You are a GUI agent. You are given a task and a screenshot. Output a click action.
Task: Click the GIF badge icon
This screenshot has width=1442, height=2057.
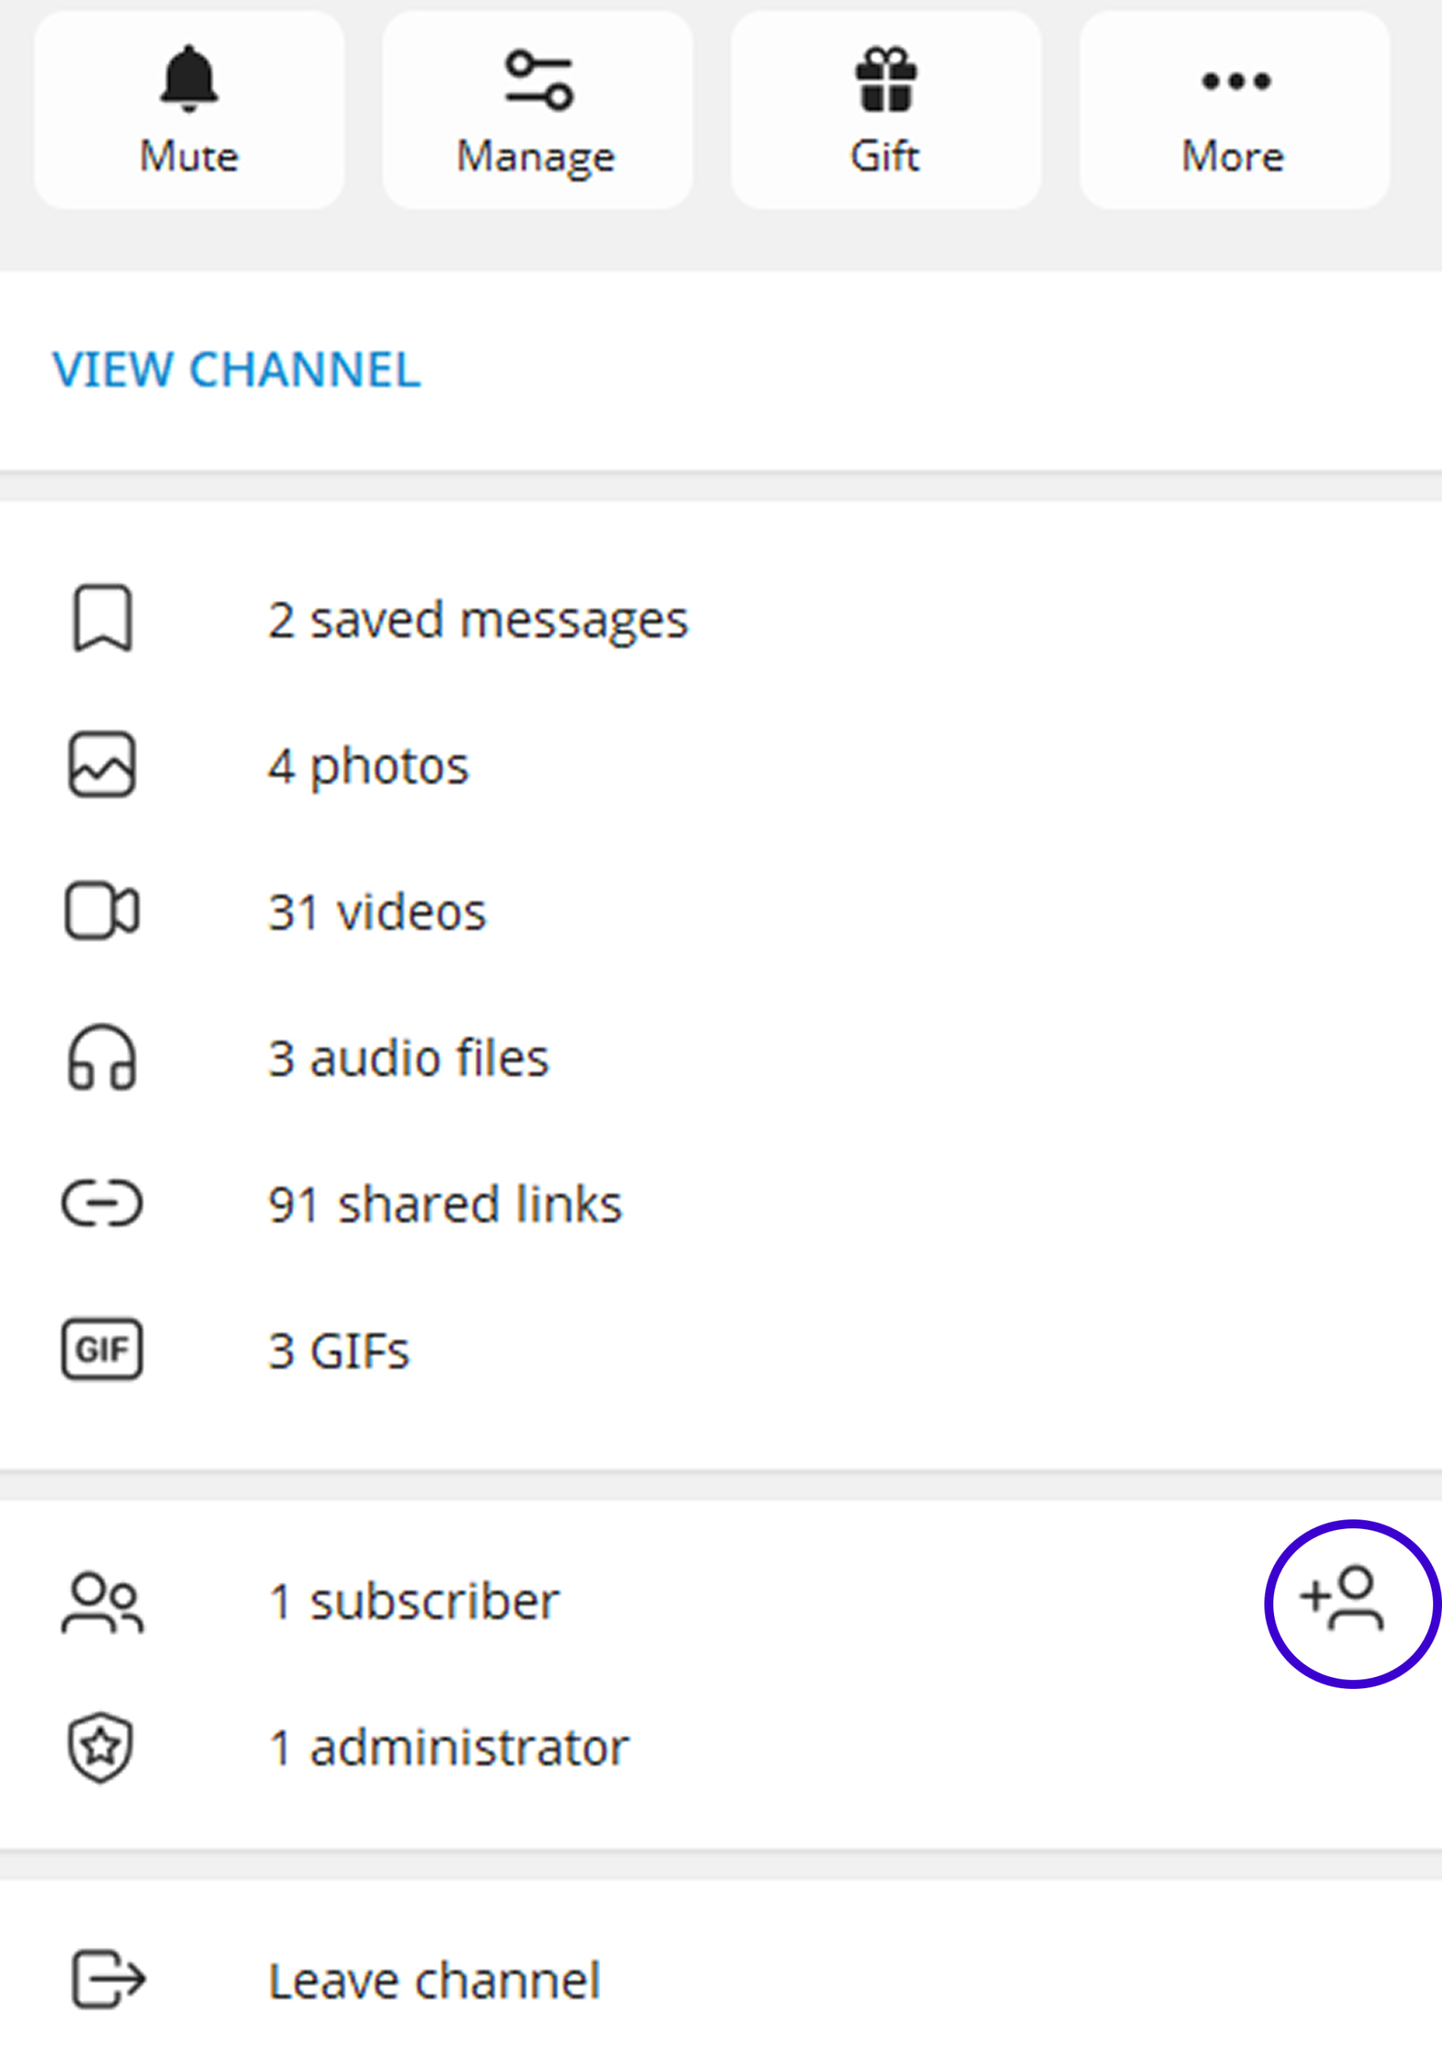[x=102, y=1349]
